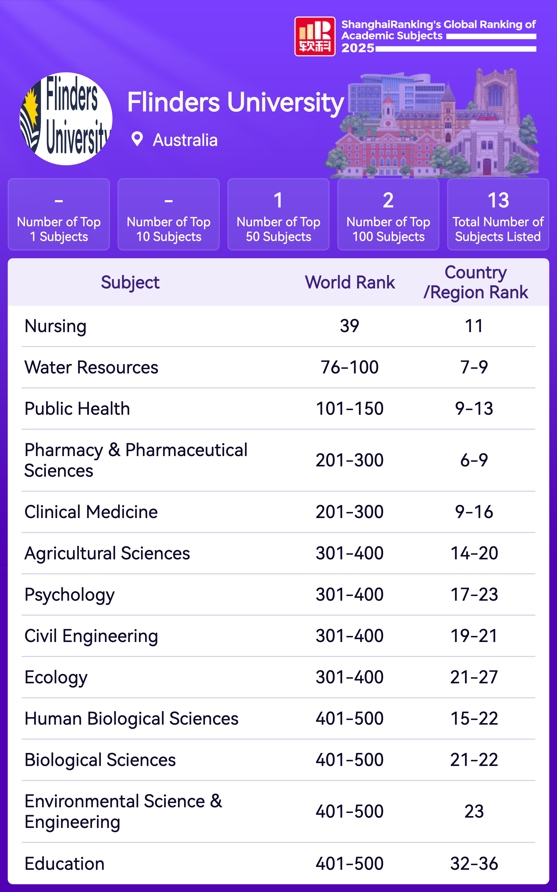
Task: Click the Clinical Medicine subject name
Action: (91, 512)
